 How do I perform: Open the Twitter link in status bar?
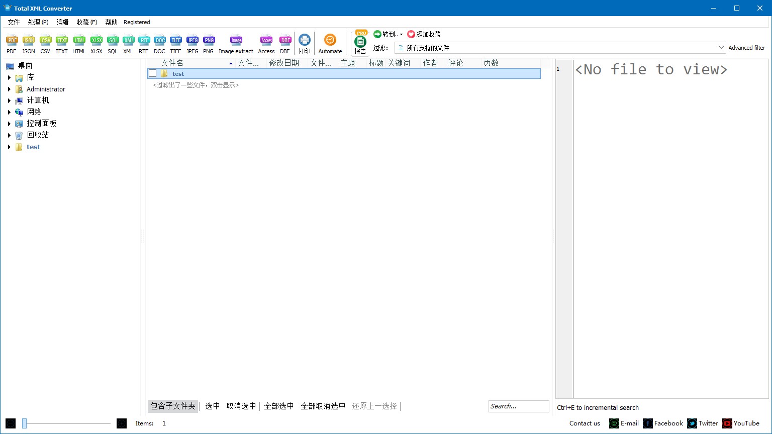(x=703, y=423)
